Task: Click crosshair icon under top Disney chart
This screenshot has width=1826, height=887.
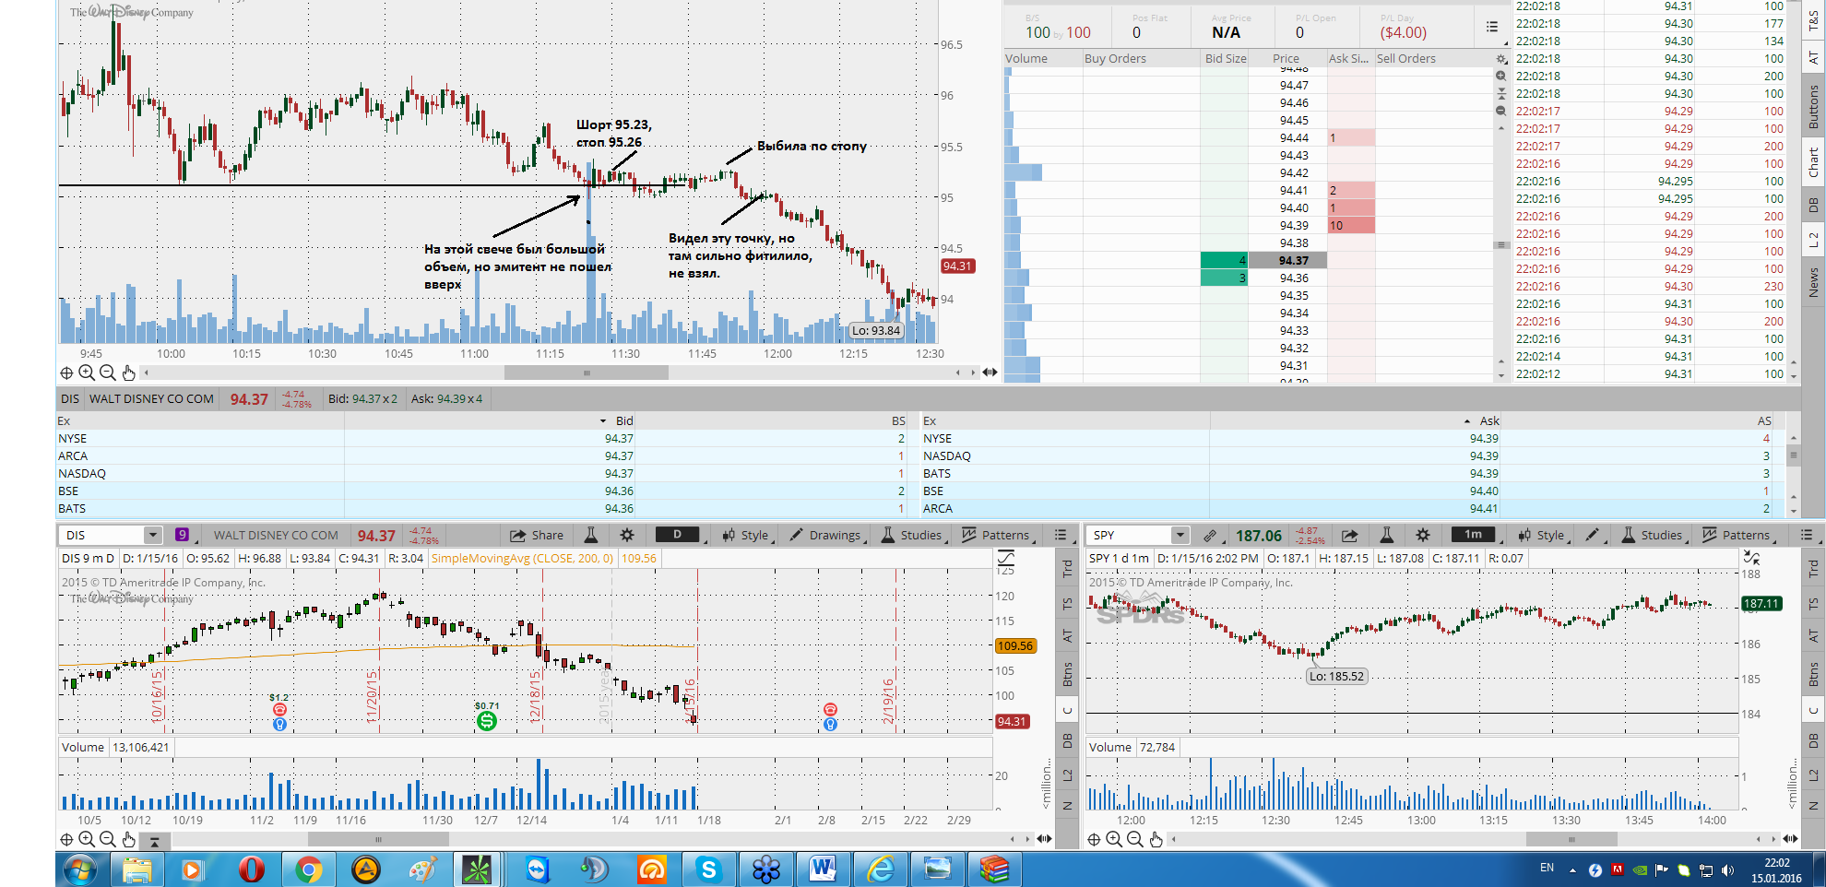Action: (x=66, y=373)
